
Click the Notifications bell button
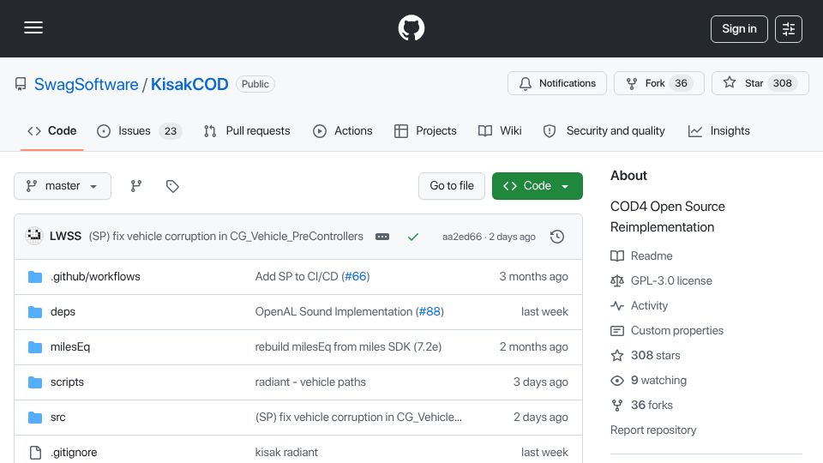[557, 83]
